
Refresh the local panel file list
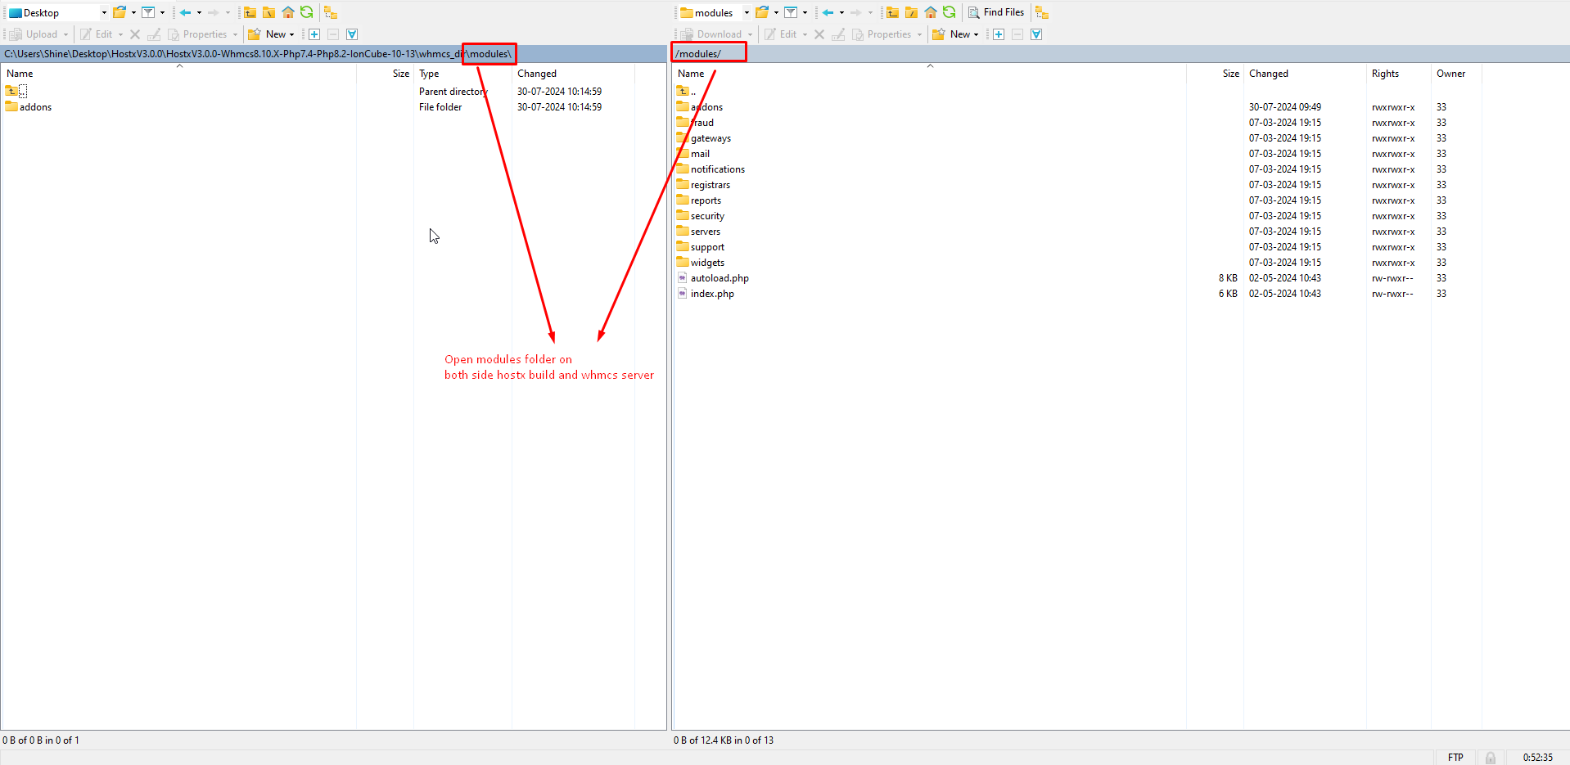307,12
